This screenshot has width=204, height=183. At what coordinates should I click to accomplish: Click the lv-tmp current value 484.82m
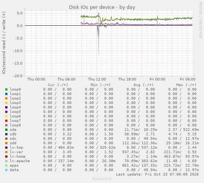pos(66,148)
